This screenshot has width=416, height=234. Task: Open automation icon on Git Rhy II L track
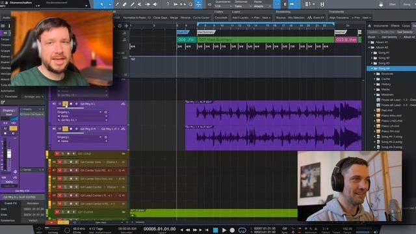tap(123, 104)
